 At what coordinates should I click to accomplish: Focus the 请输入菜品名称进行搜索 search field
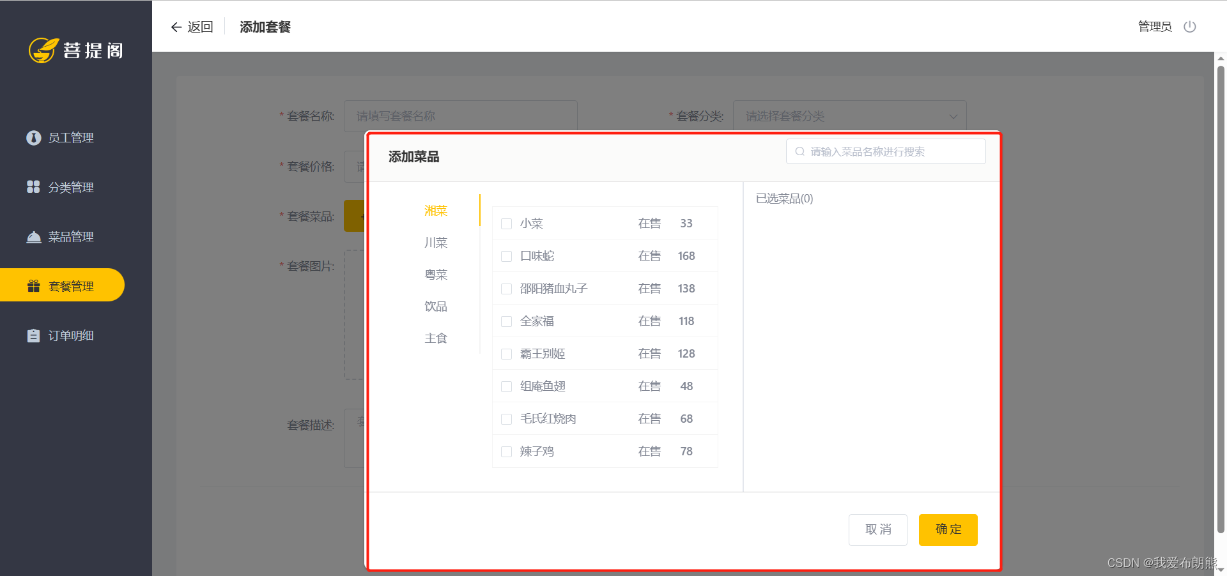tap(886, 151)
